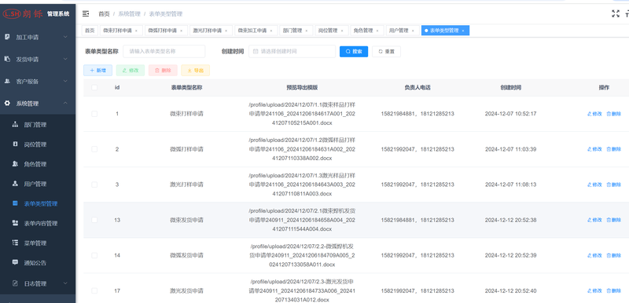This screenshot has width=629, height=303.
Task: Check the row with id 17
Action: click(x=94, y=290)
